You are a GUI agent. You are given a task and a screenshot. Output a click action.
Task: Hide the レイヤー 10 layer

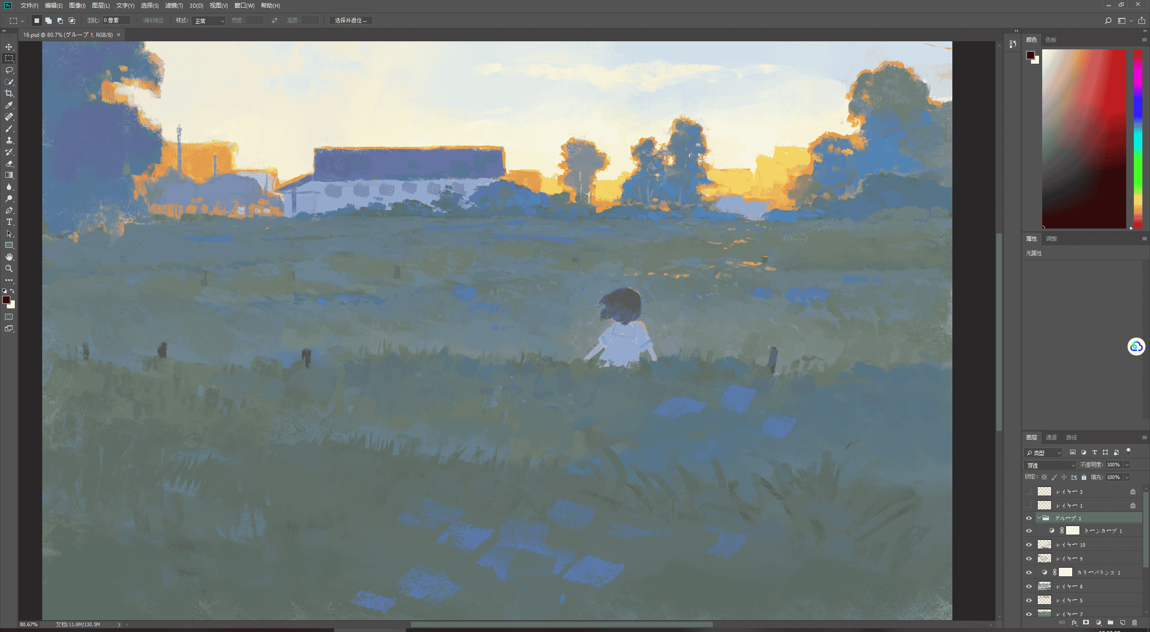(x=1029, y=544)
